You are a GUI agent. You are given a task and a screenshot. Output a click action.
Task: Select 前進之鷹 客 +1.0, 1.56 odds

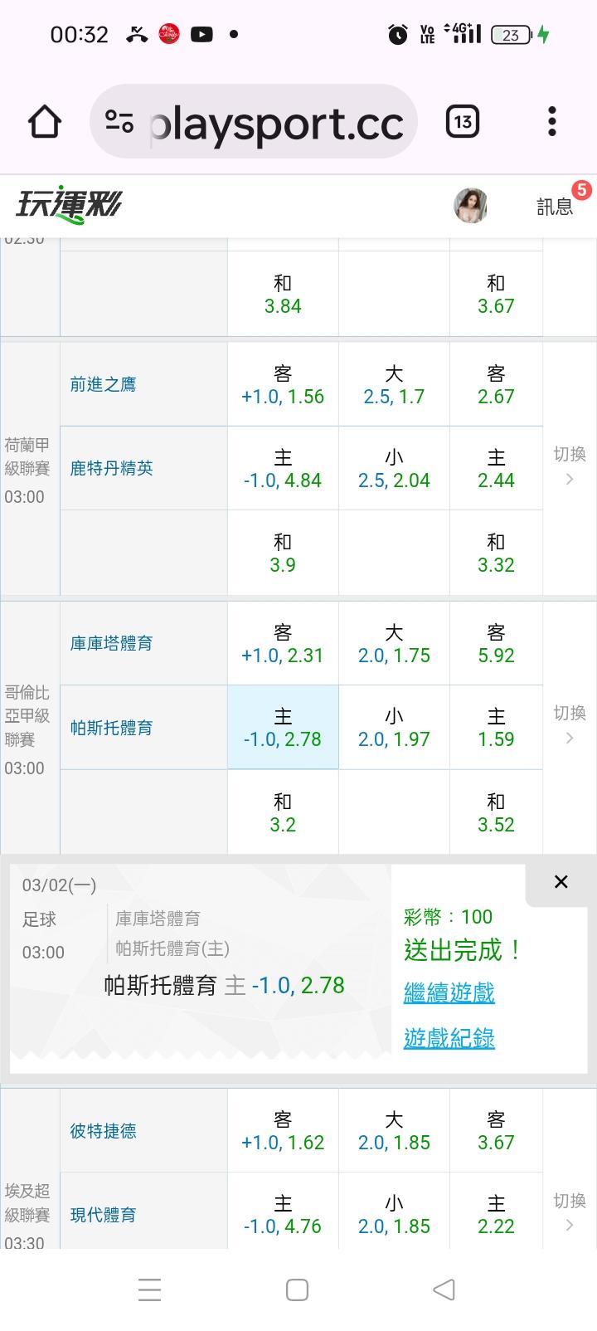point(283,385)
